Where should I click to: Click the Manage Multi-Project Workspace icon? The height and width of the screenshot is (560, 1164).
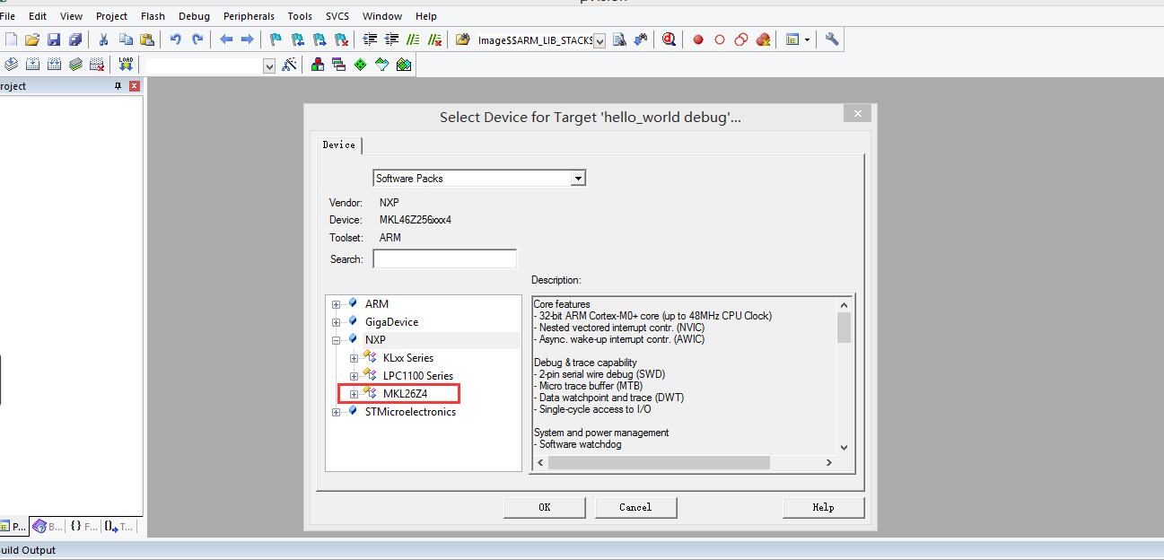tap(339, 65)
